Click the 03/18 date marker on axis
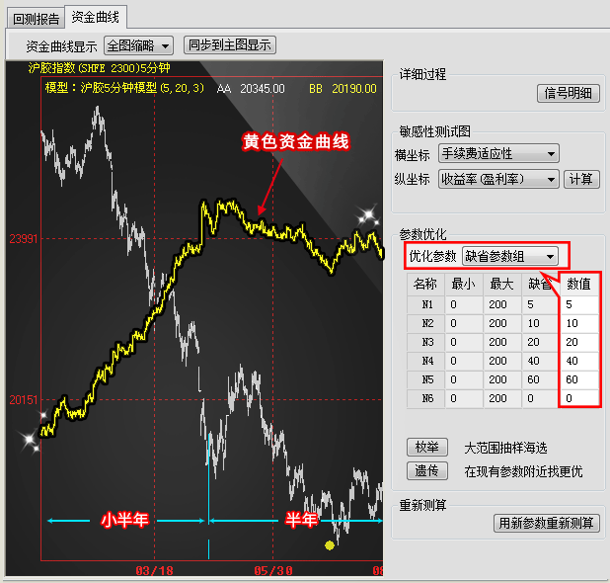 point(154,571)
